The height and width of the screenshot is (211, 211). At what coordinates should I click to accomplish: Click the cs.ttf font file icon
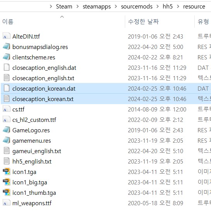pyautogui.click(x=6, y=109)
